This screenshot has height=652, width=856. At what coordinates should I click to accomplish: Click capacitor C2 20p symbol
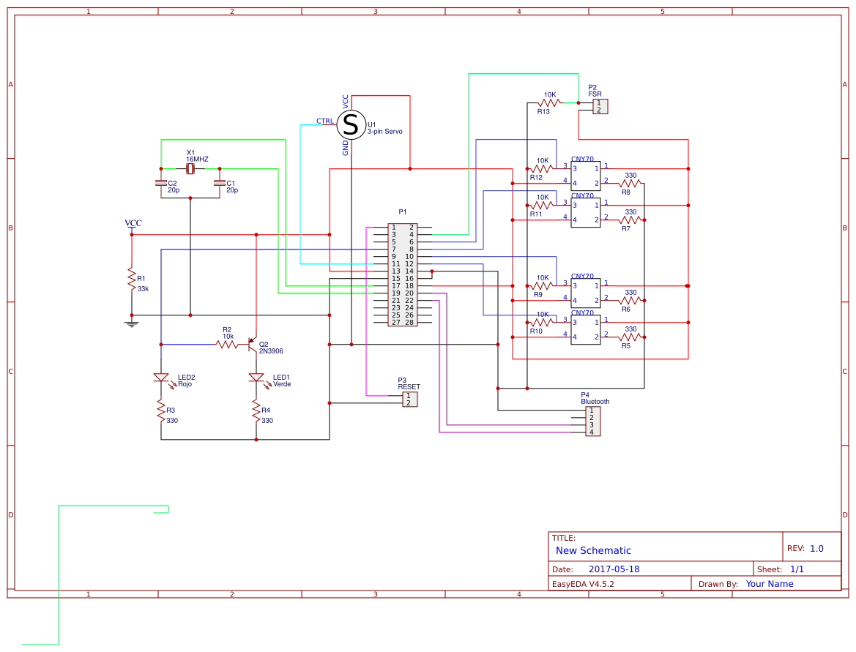[x=161, y=181]
